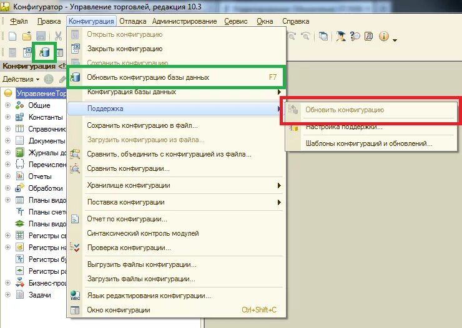The height and width of the screenshot is (328, 462).
Task: Click the graduate Help assistant icon
Action: click(x=341, y=36)
